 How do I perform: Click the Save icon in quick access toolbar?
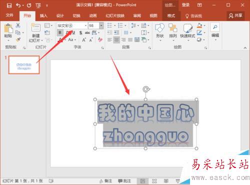click(9, 5)
